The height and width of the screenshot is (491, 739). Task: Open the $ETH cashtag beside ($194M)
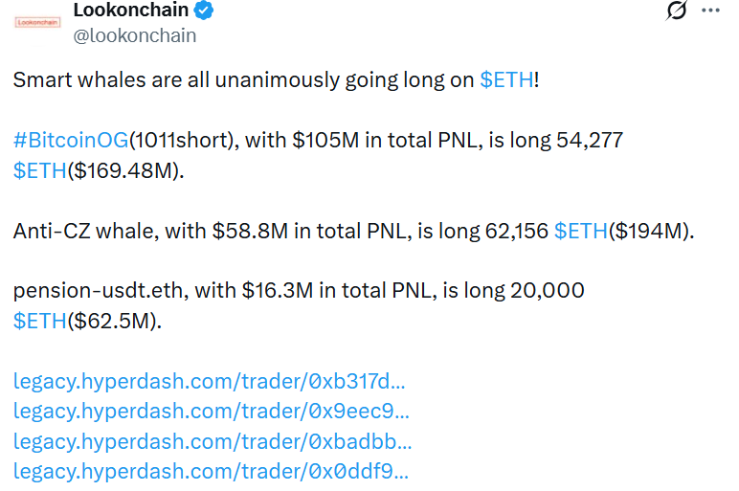tap(580, 231)
